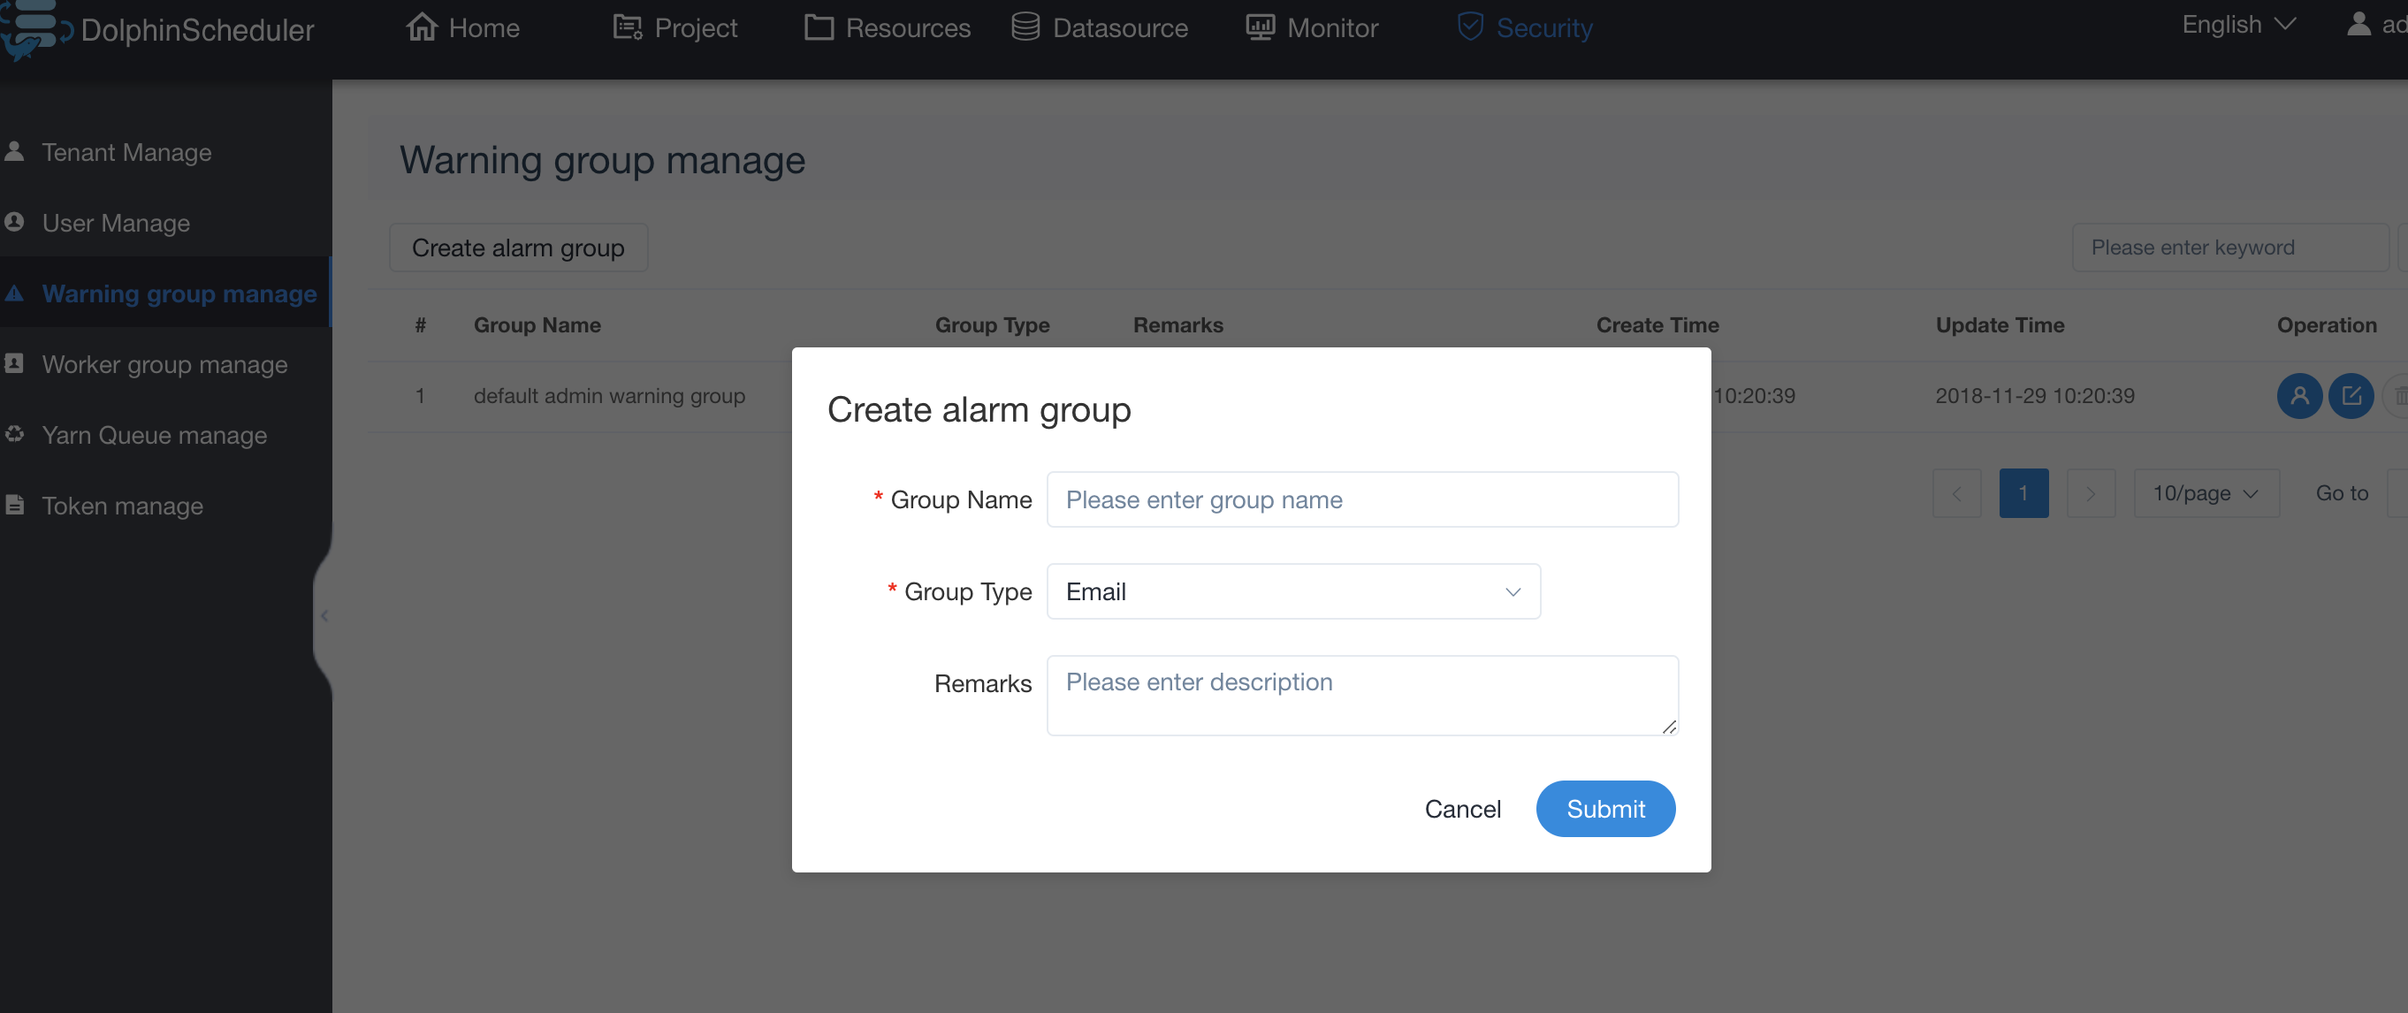Click the Home house icon

click(422, 27)
